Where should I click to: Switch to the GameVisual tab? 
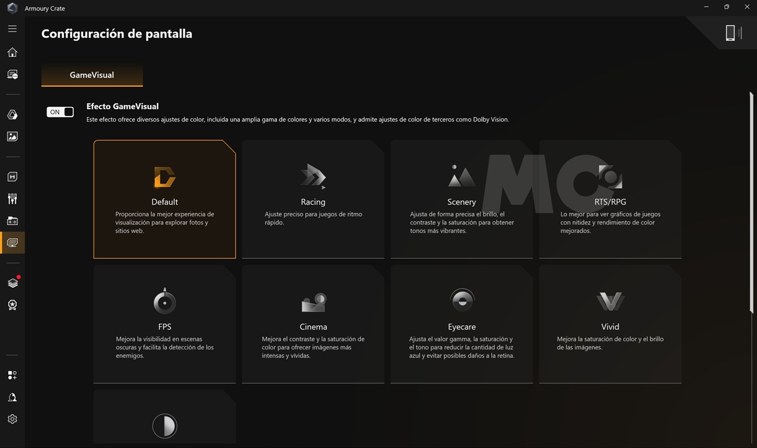pyautogui.click(x=92, y=75)
